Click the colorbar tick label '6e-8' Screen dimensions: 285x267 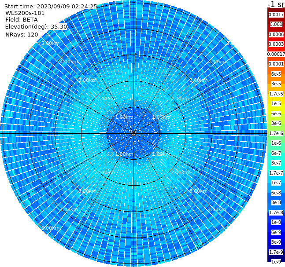[276, 193]
